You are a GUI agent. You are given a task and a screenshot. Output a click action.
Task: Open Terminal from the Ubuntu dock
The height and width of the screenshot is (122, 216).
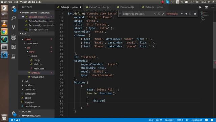(4, 47)
